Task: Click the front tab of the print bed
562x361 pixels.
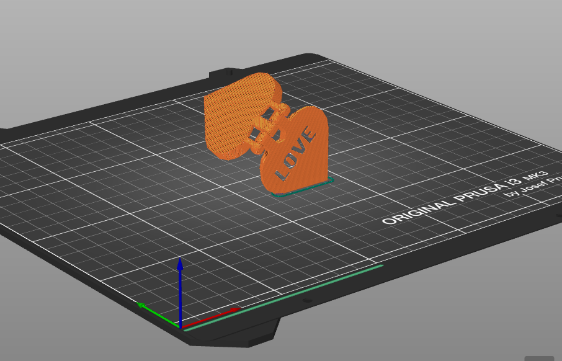Action: tap(233, 333)
